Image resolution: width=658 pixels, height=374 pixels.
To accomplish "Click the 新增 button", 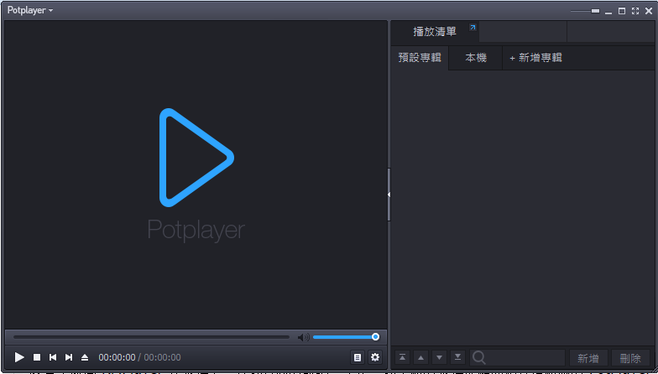I will point(588,358).
